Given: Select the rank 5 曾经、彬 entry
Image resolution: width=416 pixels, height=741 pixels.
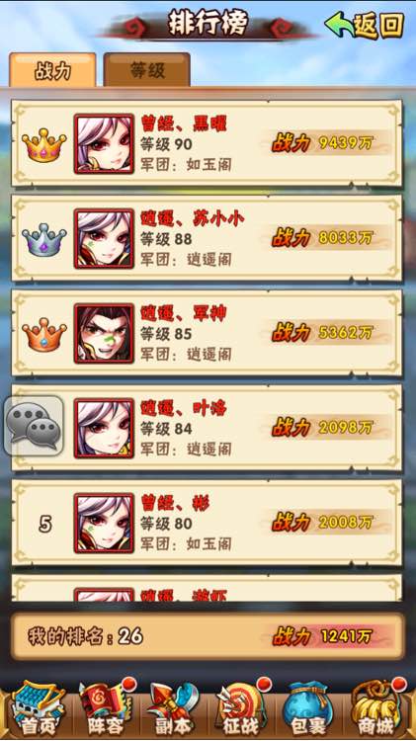Looking at the screenshot, I should [x=207, y=523].
